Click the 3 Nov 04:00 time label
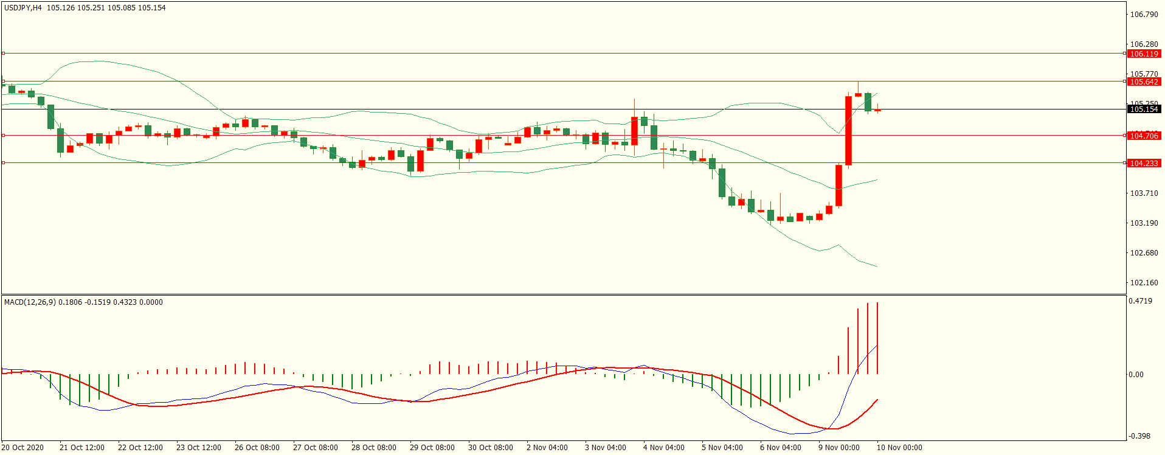Viewport: 1165px width, 455px height. tap(606, 447)
